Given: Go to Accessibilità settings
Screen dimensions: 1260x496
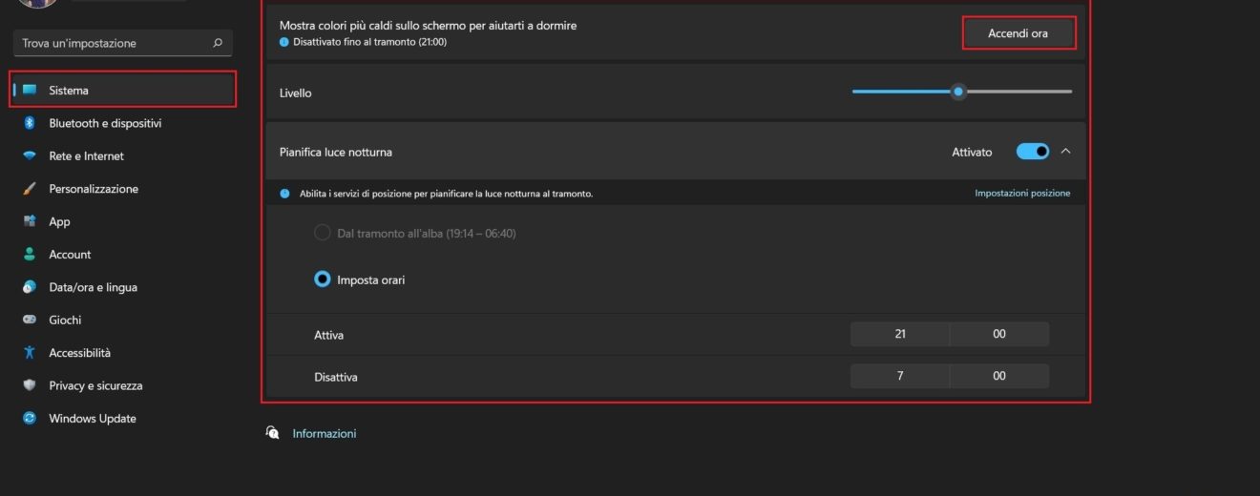Looking at the screenshot, I should click(x=123, y=353).
